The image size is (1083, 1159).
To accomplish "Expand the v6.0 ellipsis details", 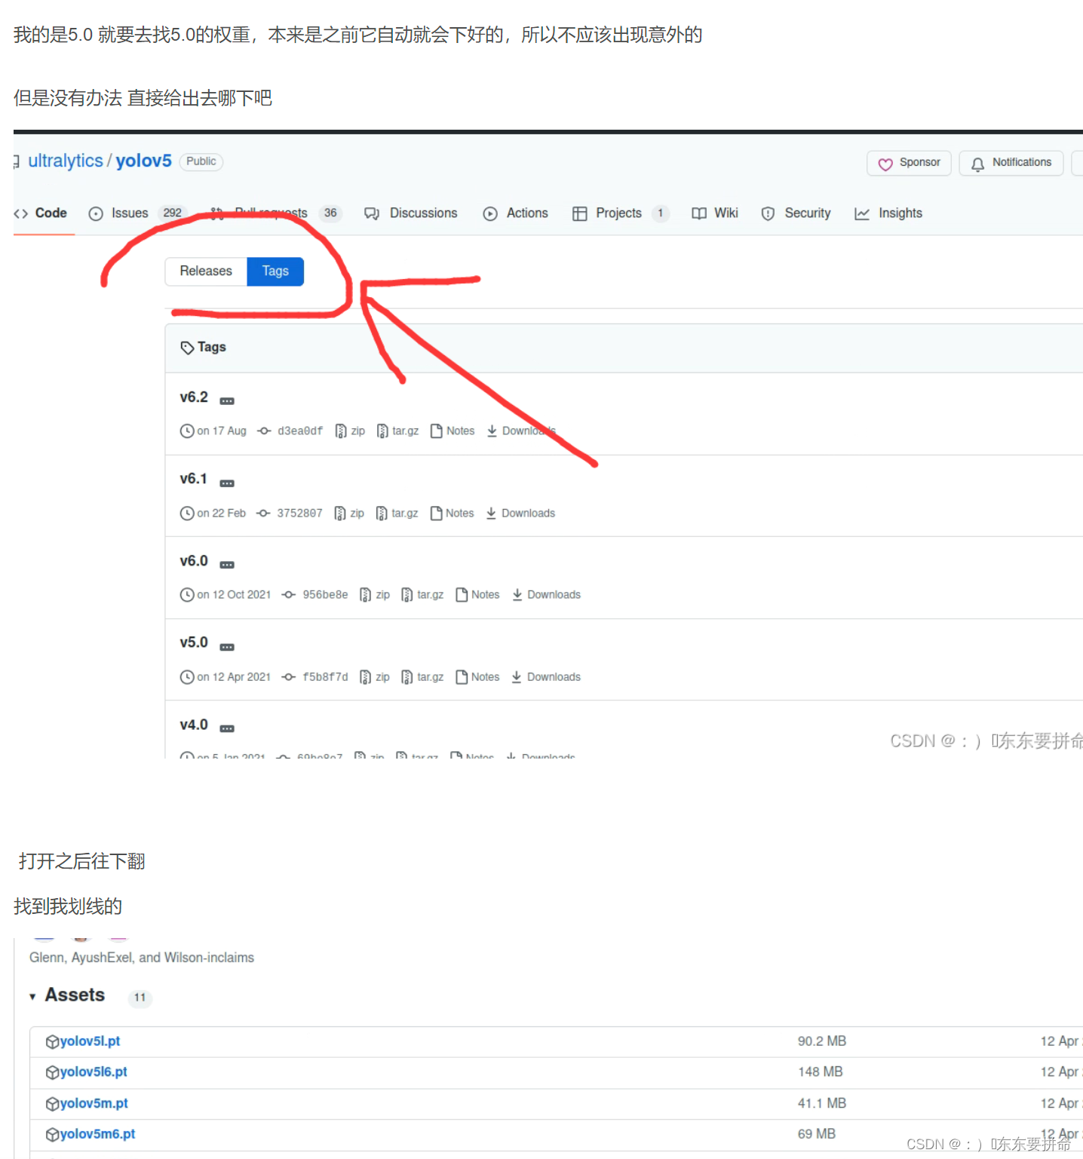I will (227, 565).
